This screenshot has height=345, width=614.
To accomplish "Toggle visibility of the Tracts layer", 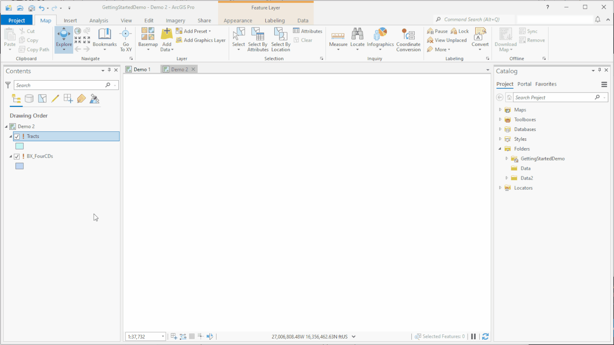I will tap(17, 136).
